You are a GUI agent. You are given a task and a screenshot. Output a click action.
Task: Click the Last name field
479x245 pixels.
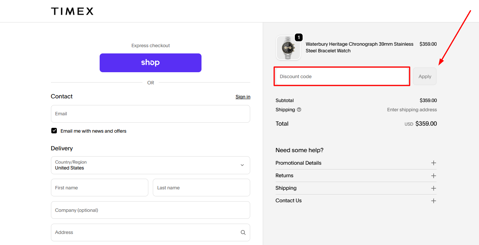click(x=201, y=188)
